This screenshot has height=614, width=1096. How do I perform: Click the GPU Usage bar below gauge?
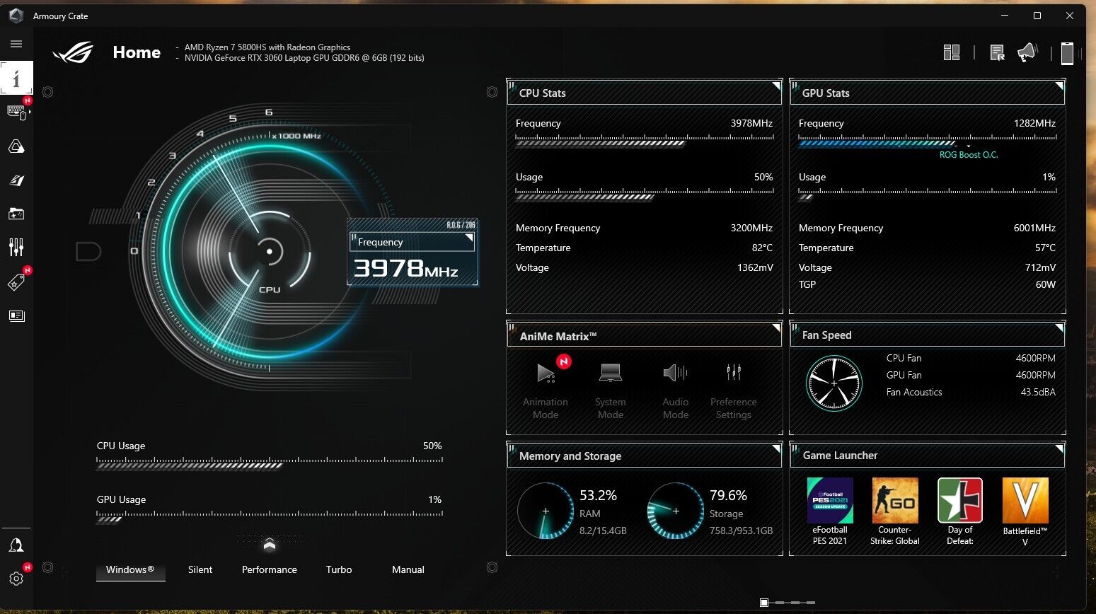(270, 517)
